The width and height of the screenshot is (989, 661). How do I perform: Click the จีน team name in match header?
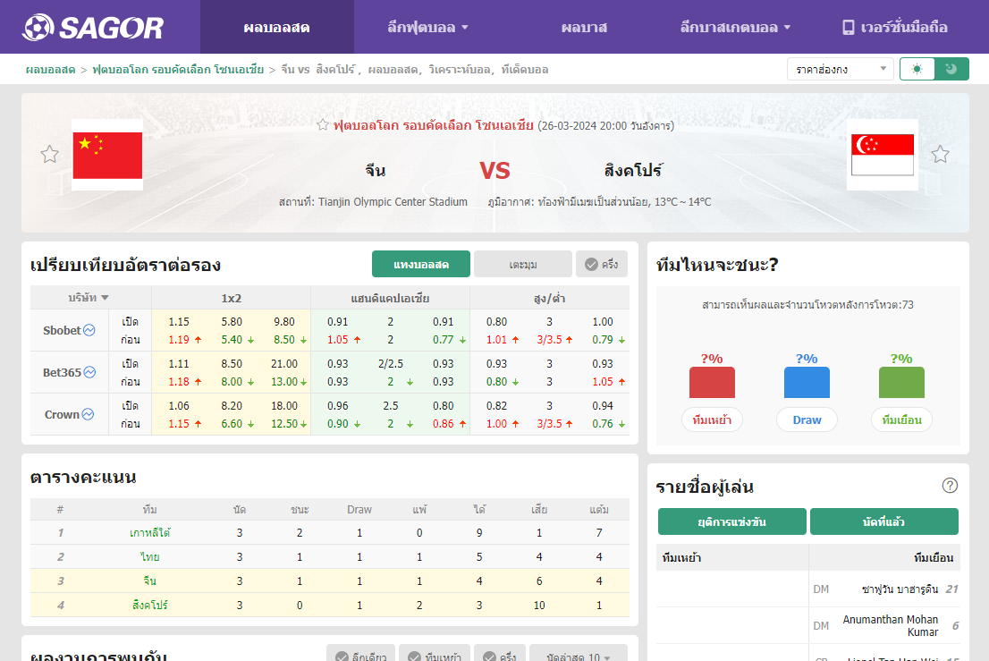(x=376, y=170)
